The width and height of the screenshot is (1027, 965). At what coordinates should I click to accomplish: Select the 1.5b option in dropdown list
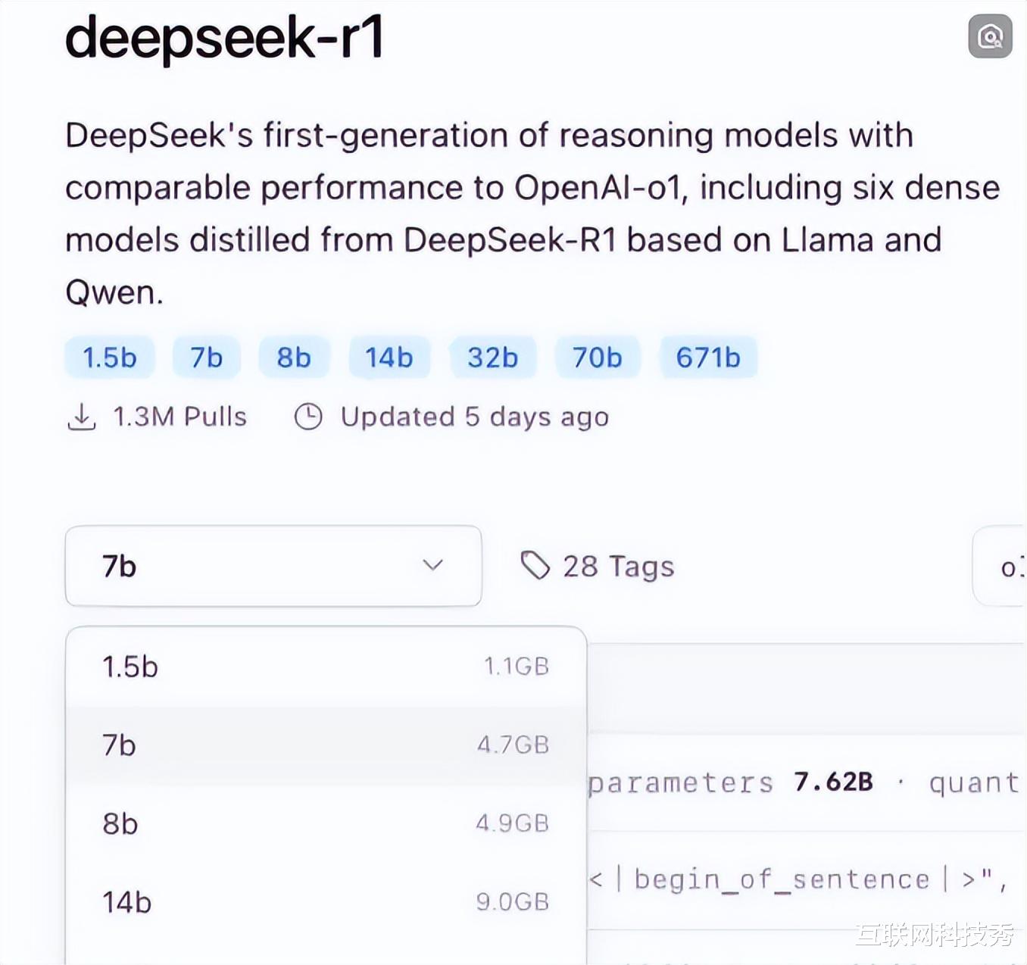[x=326, y=667]
